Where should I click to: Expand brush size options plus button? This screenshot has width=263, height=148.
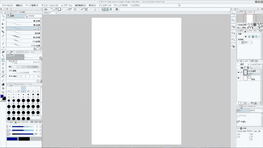(x=39, y=62)
